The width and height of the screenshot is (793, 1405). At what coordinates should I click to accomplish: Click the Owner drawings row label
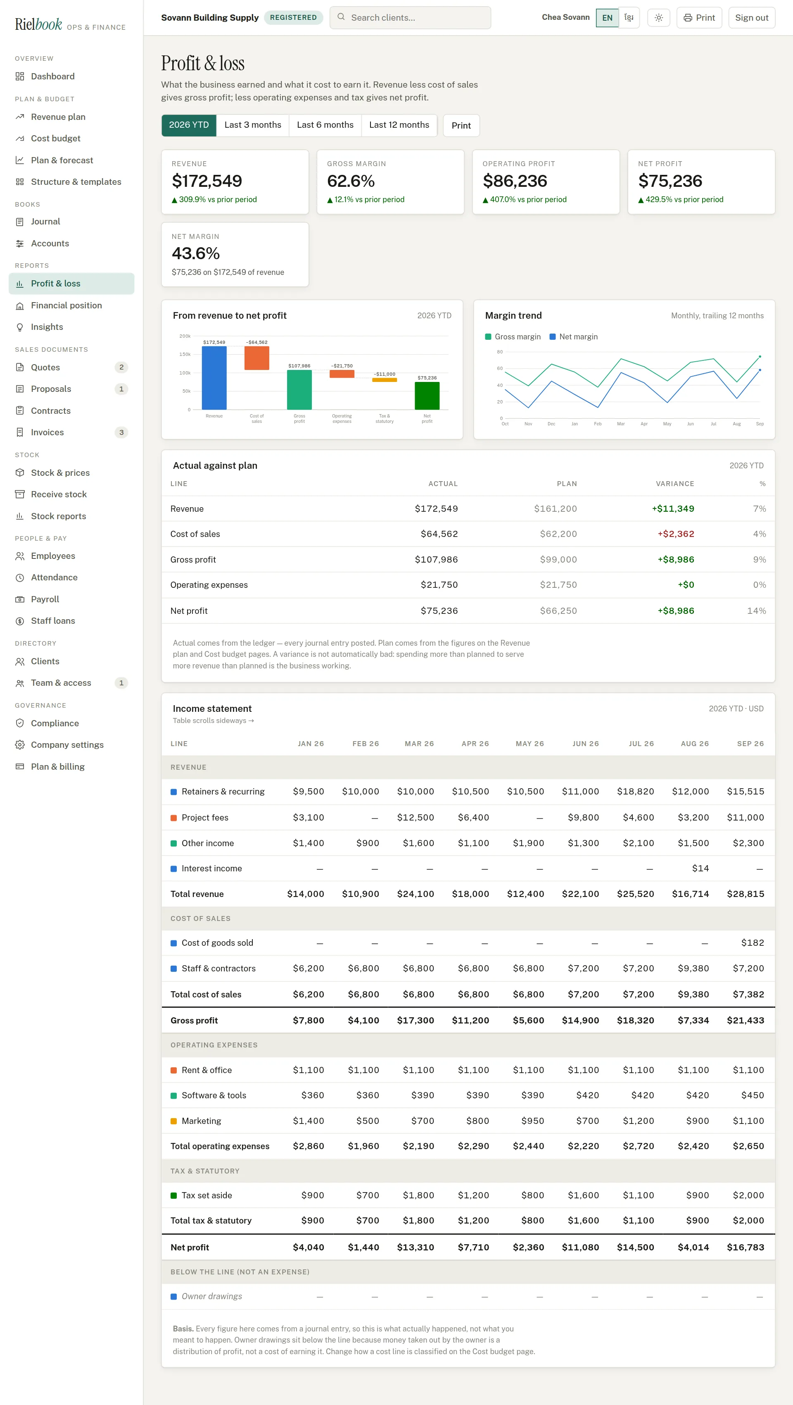pos(211,1296)
